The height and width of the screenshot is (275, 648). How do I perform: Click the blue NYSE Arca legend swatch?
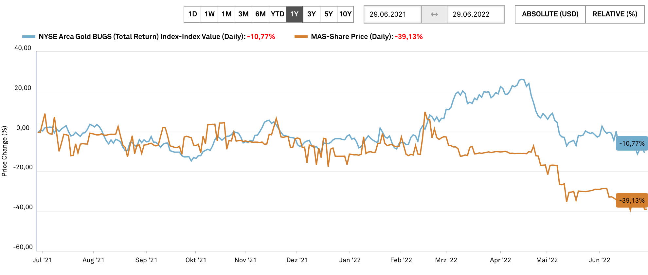29,37
